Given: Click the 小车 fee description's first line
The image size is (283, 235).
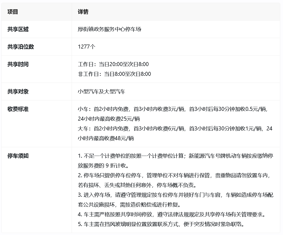Looking at the screenshot, I should 174,109.
